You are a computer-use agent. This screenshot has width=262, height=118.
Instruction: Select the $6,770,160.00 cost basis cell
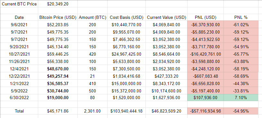(127, 47)
